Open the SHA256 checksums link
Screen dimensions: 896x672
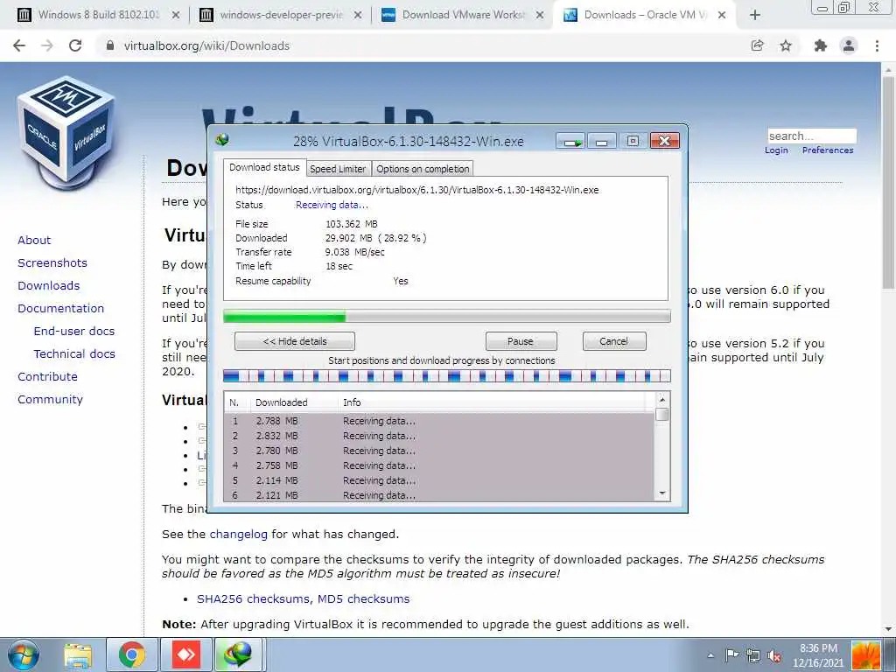click(x=255, y=598)
